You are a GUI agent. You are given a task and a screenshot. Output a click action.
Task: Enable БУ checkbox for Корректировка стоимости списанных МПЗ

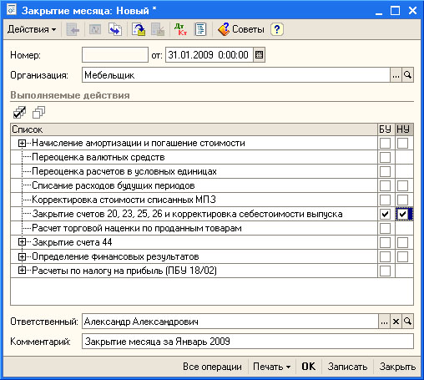pos(385,200)
